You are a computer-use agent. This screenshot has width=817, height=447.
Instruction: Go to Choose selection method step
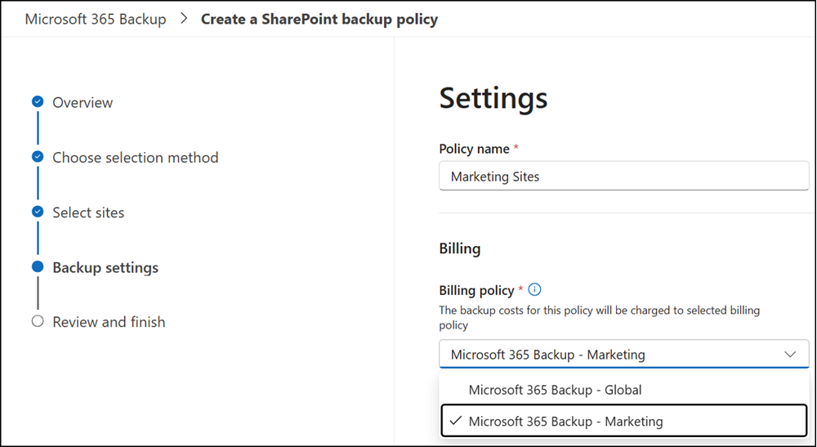tap(136, 158)
